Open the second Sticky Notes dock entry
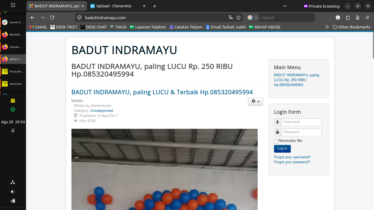The image size is (374, 210). [x=13, y=84]
